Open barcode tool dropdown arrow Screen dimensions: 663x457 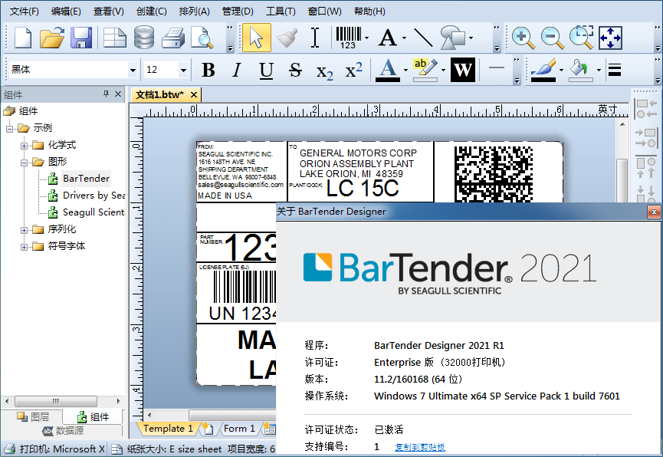point(366,38)
